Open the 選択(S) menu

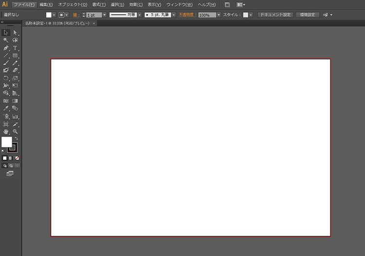click(x=117, y=5)
